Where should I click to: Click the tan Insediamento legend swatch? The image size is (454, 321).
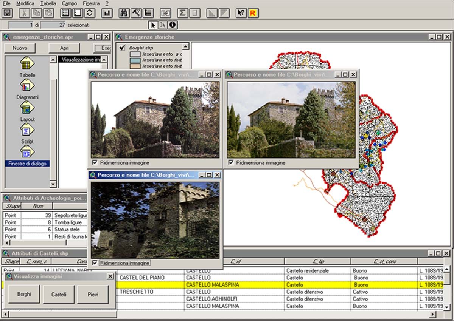[x=135, y=66]
